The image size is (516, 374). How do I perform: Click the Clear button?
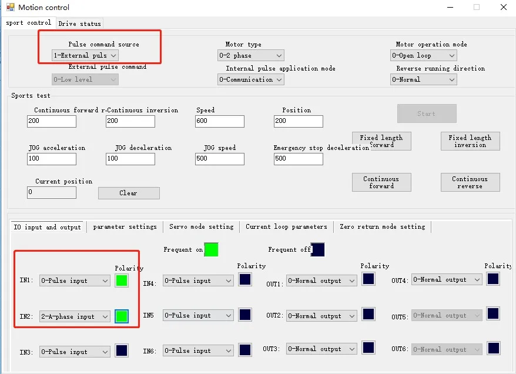[x=129, y=193]
